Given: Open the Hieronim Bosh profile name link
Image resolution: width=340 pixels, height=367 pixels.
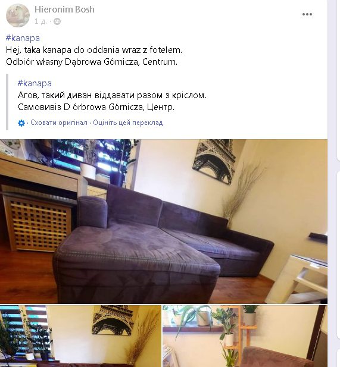Looking at the screenshot, I should [x=64, y=10].
